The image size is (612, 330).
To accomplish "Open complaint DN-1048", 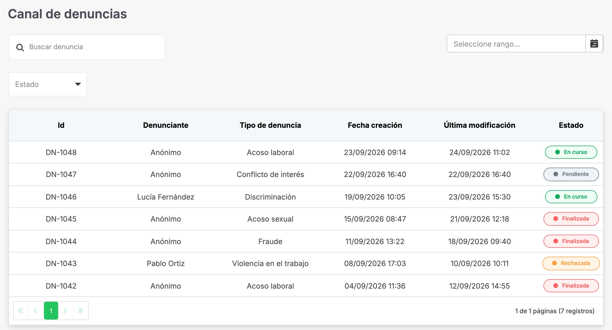I will click(x=61, y=152).
